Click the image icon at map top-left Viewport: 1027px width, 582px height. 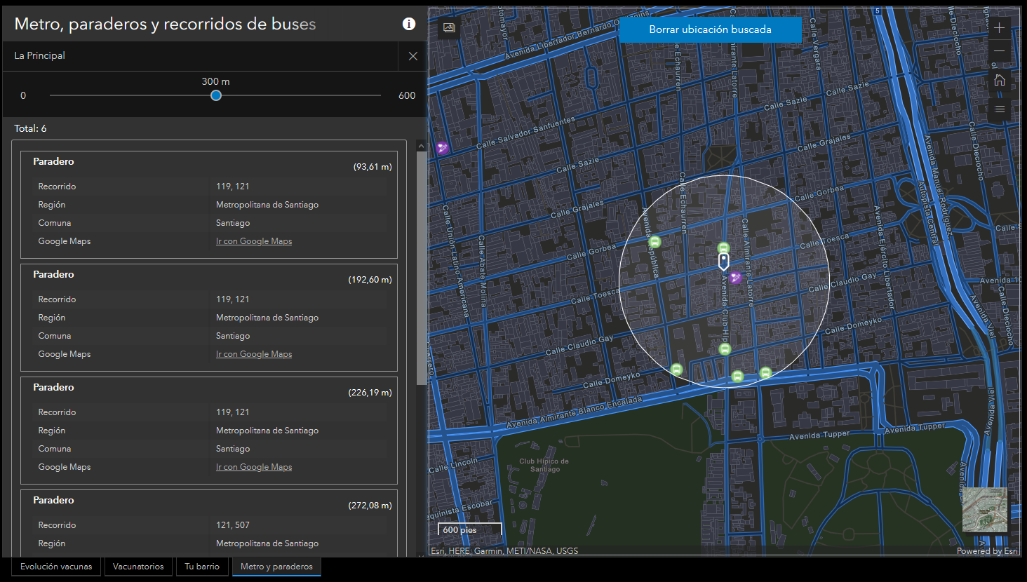click(449, 28)
